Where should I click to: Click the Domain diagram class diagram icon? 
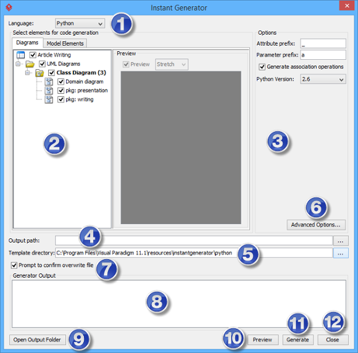[49, 81]
